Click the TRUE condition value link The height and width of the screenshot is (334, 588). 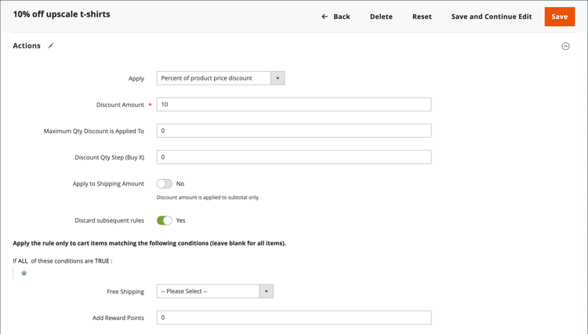pyautogui.click(x=102, y=261)
